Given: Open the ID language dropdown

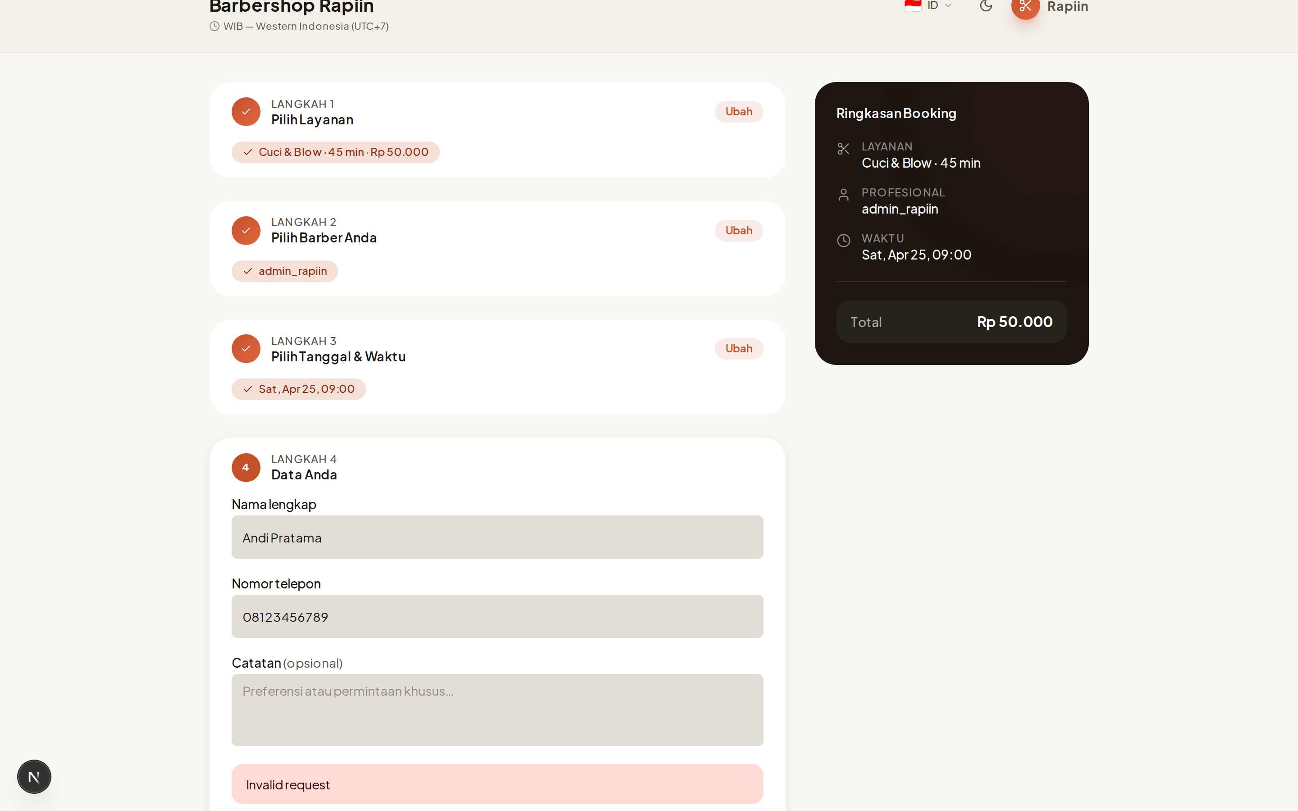Looking at the screenshot, I should 939,5.
